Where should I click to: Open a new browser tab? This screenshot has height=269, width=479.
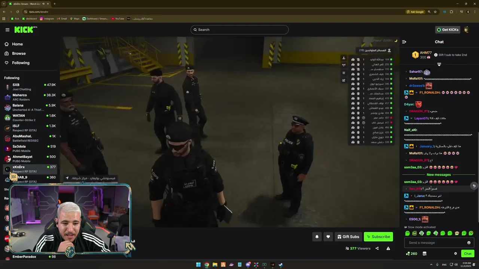click(x=55, y=4)
